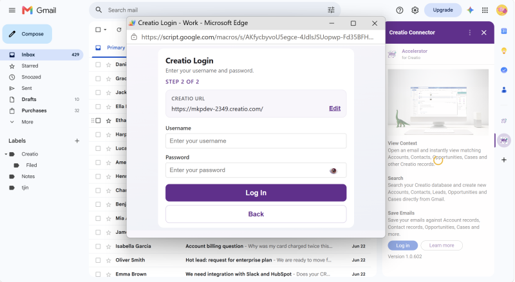Viewport: 515px width, 282px height.
Task: Click Learn more in Creatio Connector panel
Action: coord(442,245)
